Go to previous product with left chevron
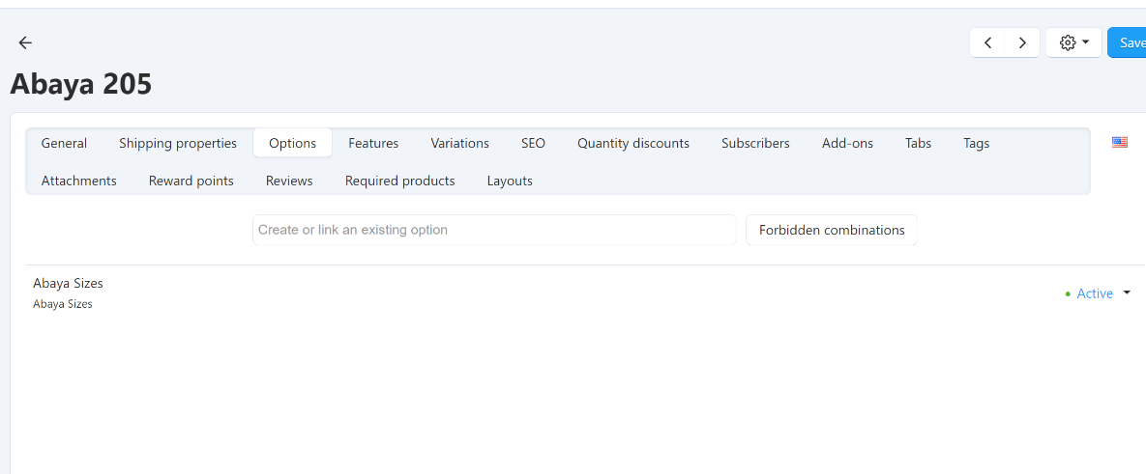Image resolution: width=1146 pixels, height=474 pixels. pos(987,43)
